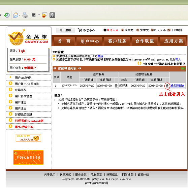
Task: Click the orange arrow icon beside 密码修改
Action: (x=10, y=89)
